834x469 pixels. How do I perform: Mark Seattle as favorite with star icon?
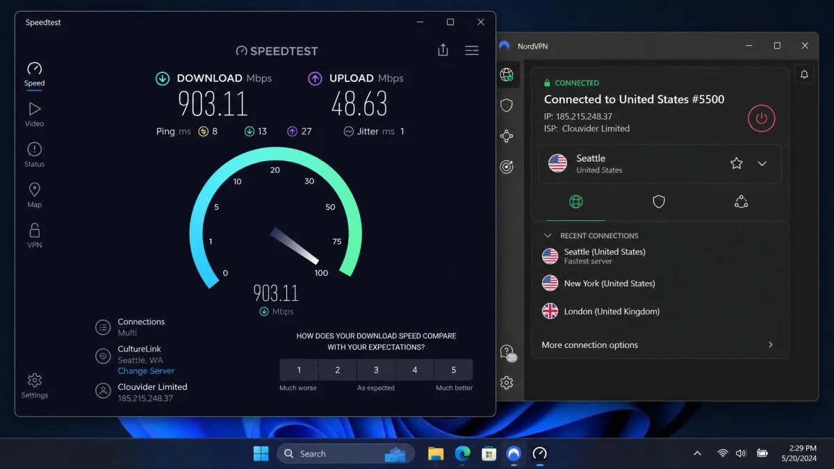[x=737, y=163]
